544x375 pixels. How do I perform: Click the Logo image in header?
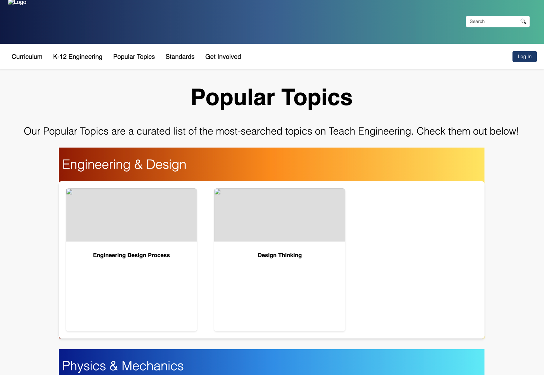click(17, 3)
